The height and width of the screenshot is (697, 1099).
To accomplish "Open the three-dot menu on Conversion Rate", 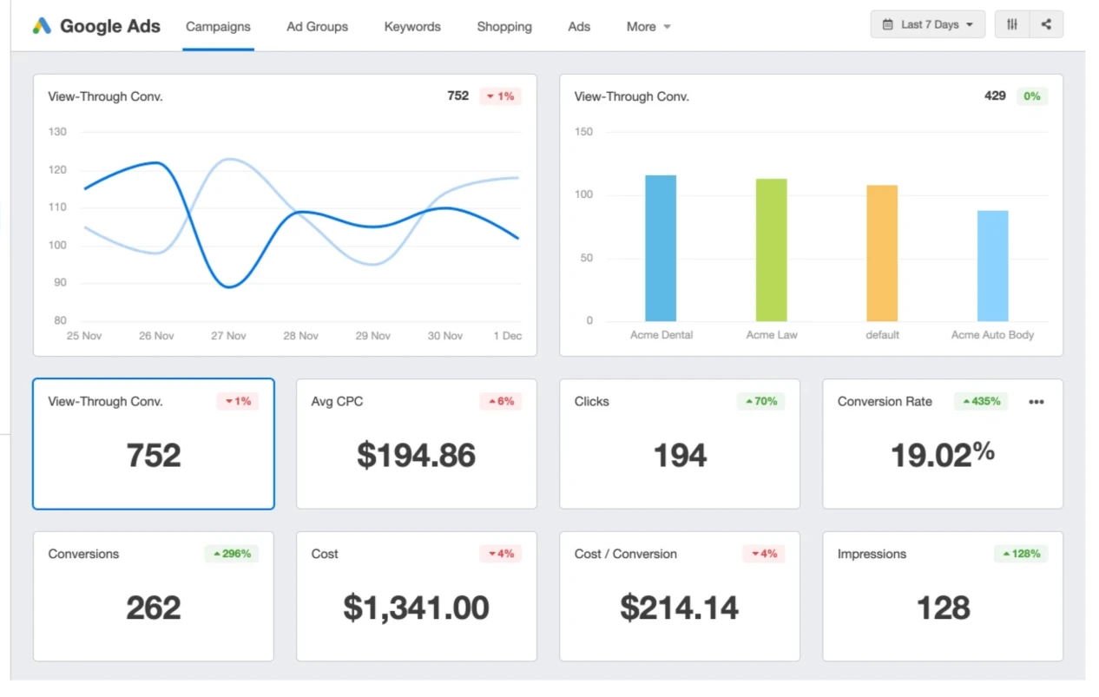I will [x=1036, y=402].
